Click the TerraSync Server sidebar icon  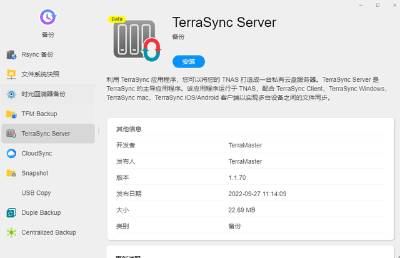coord(11,134)
